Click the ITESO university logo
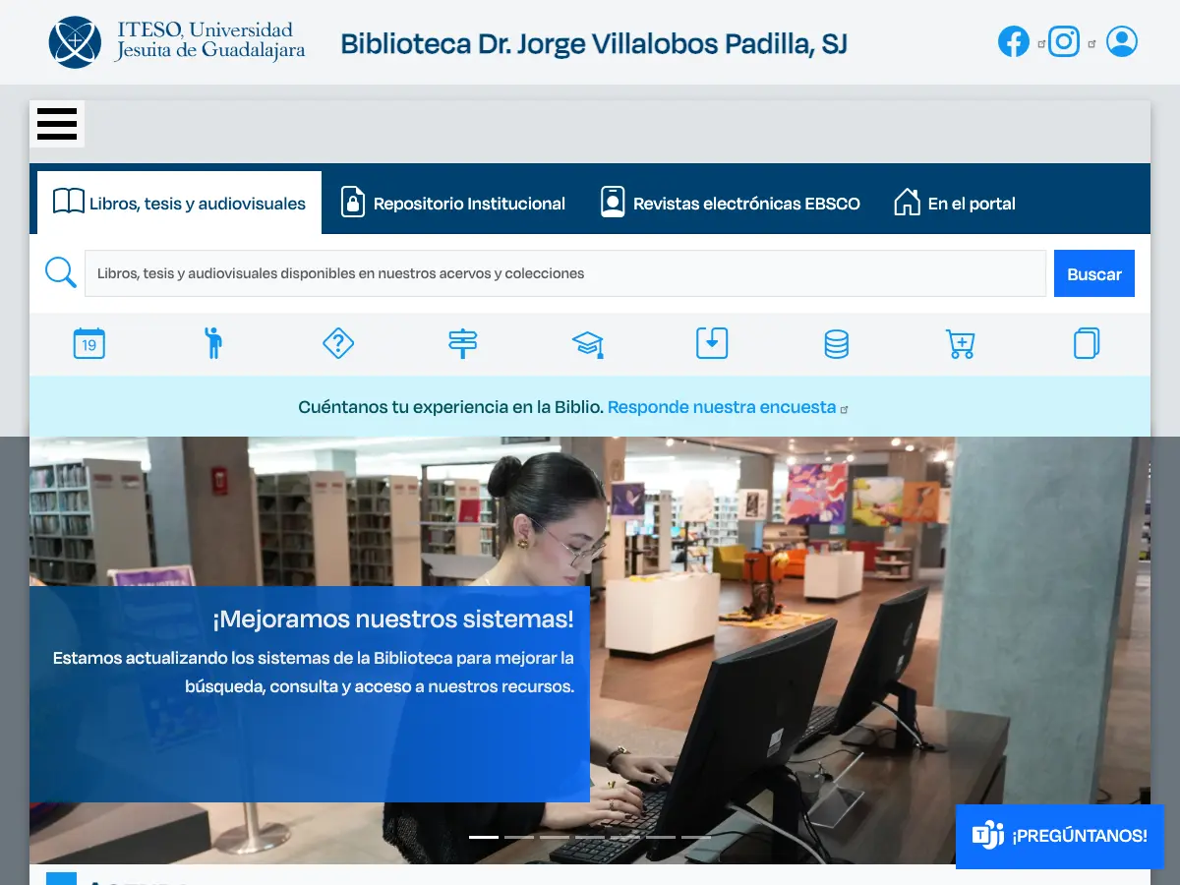Screen dimensions: 1180x885 coord(177,42)
